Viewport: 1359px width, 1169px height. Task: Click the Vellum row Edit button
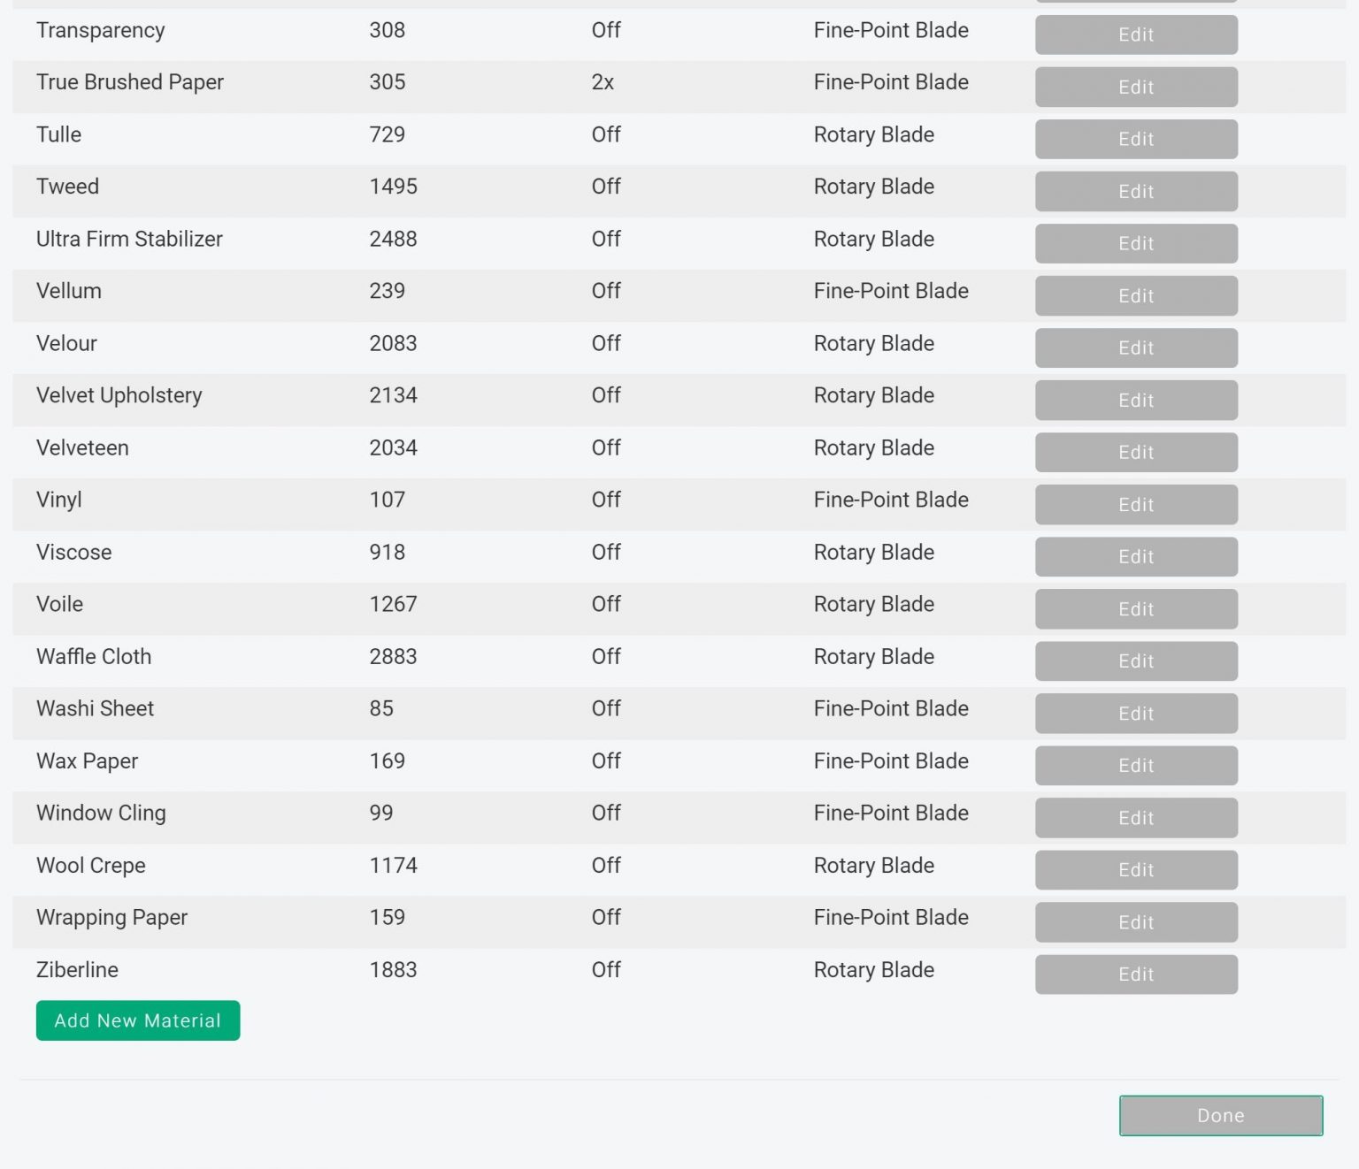1136,295
